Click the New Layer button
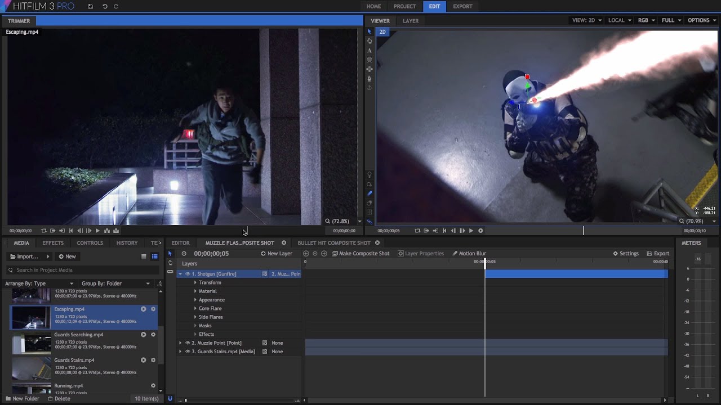 pyautogui.click(x=276, y=254)
